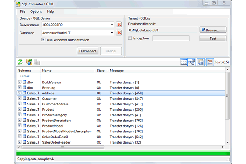This screenshot has height=164, width=246.
Task: Click the Items (15) label
Action: pos(221,62)
